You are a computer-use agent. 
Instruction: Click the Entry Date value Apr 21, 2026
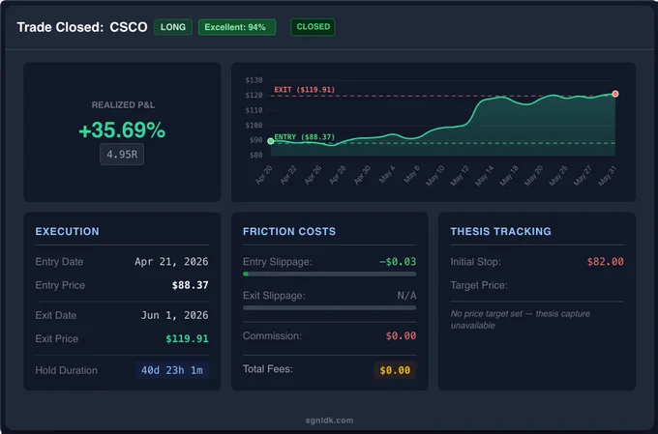(171, 262)
